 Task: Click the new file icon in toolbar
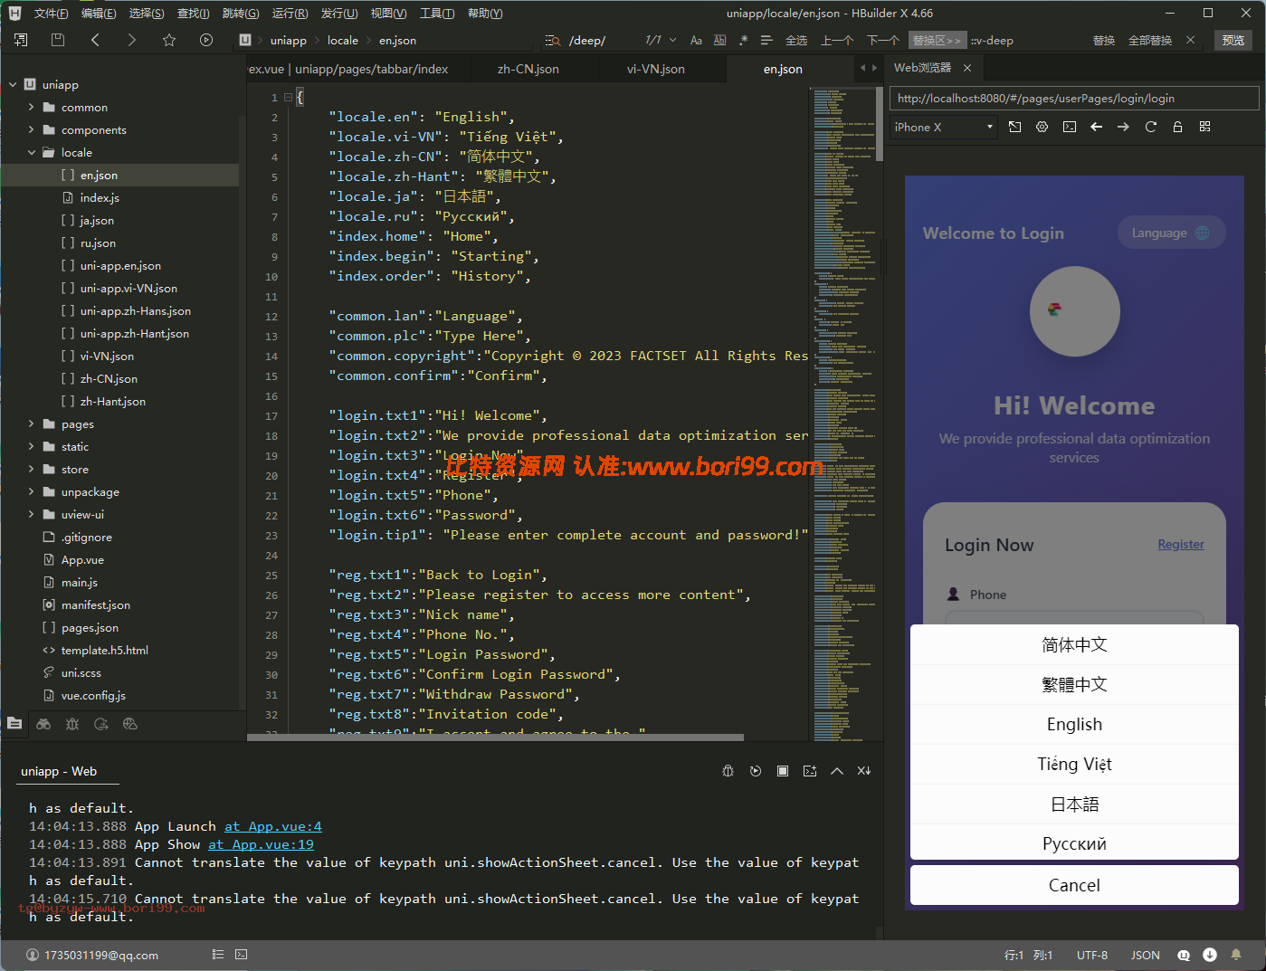click(x=21, y=40)
